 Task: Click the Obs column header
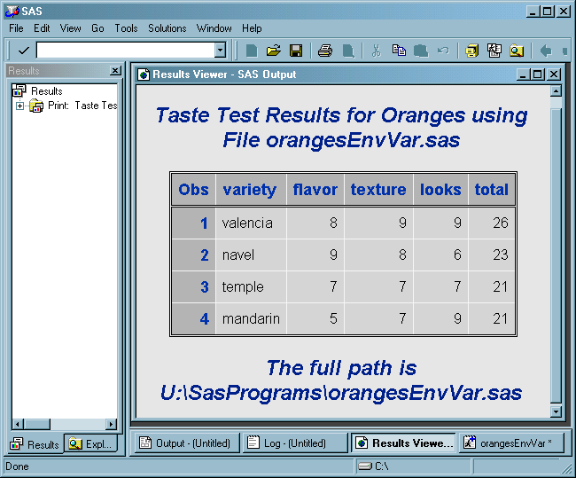[193, 190]
